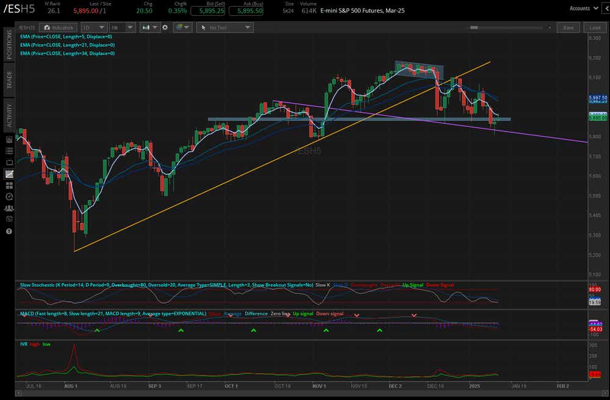The height and width of the screenshot is (400, 610).
Task: Click the community people icon in sidebar
Action: point(9,209)
